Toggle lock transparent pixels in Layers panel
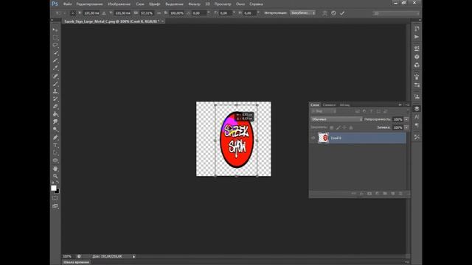The width and height of the screenshot is (472, 265). (x=331, y=127)
